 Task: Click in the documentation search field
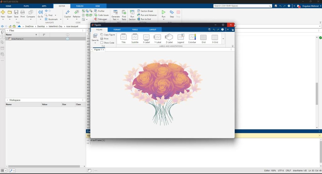click(241, 6)
